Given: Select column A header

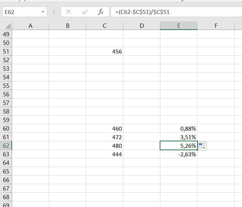Looking at the screenshot, I should coord(30,26).
